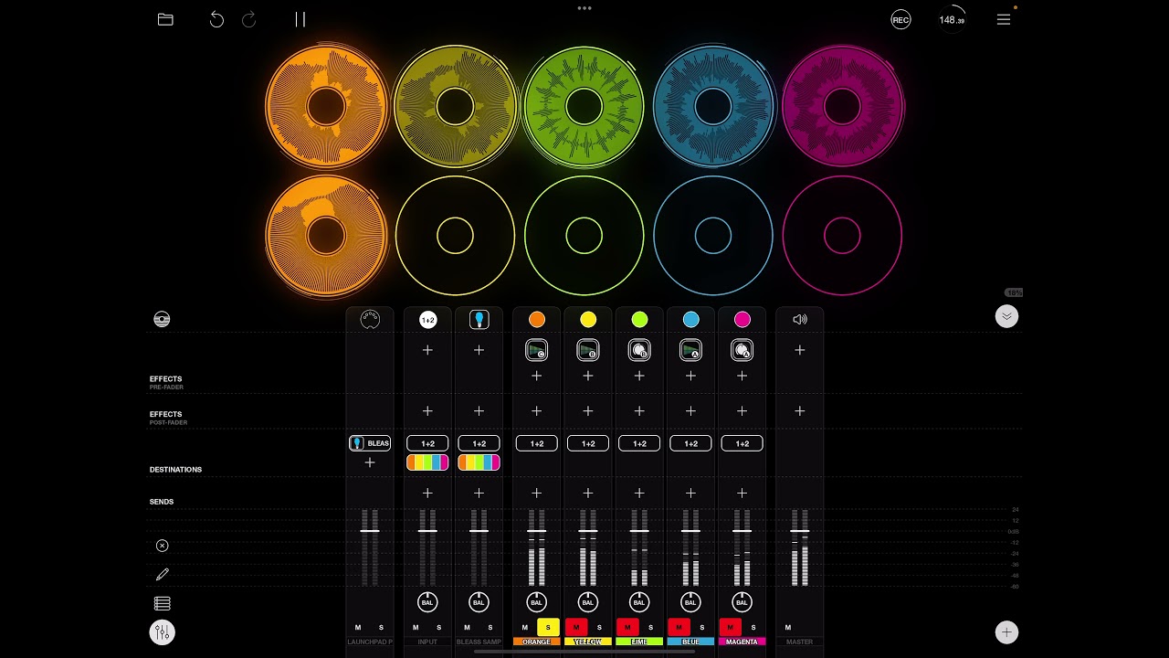
Task: Mute the INPUT channel
Action: (x=416, y=627)
